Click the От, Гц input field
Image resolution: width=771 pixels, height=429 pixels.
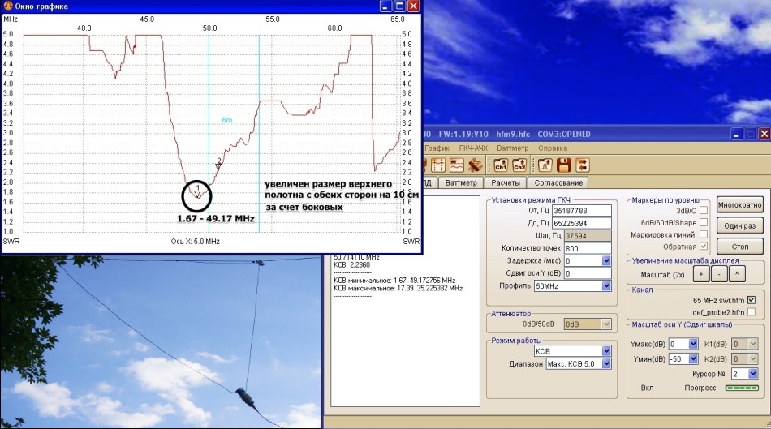(x=582, y=210)
